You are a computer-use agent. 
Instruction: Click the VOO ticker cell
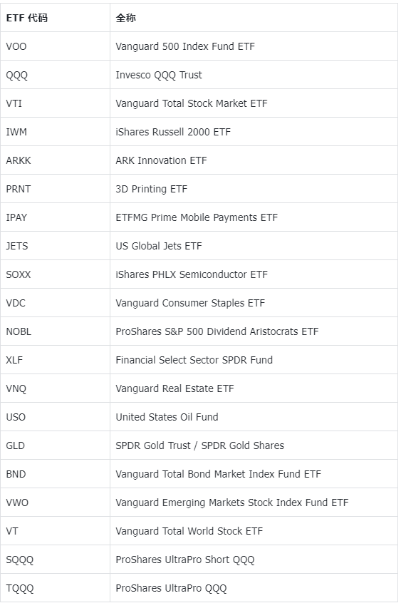(55, 46)
